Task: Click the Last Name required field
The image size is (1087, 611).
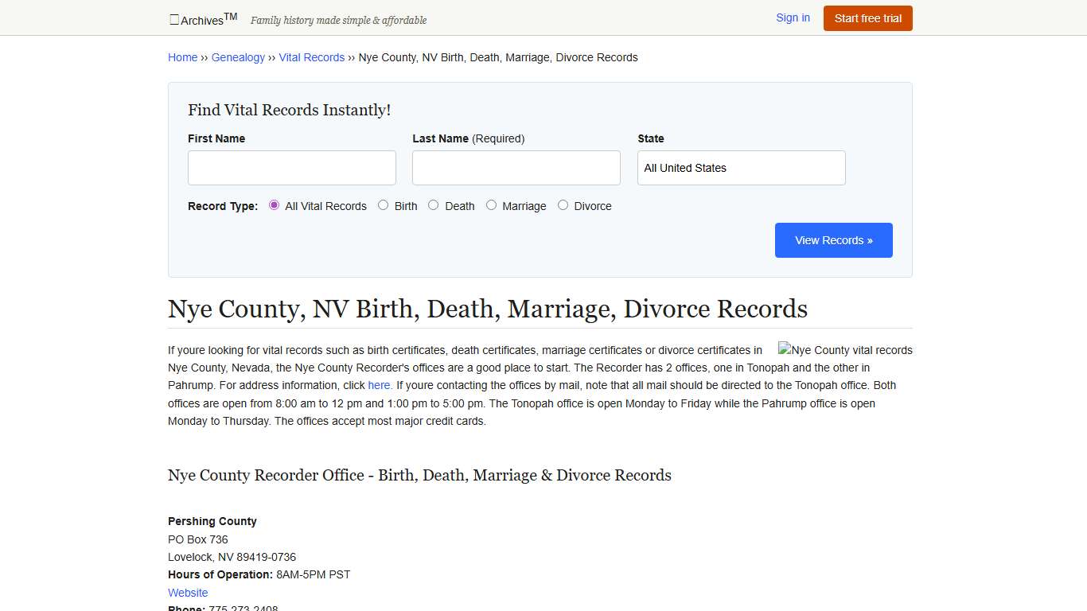Action: pos(516,168)
